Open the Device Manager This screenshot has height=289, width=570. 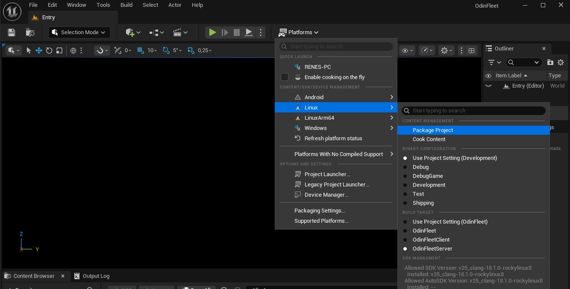click(x=326, y=195)
